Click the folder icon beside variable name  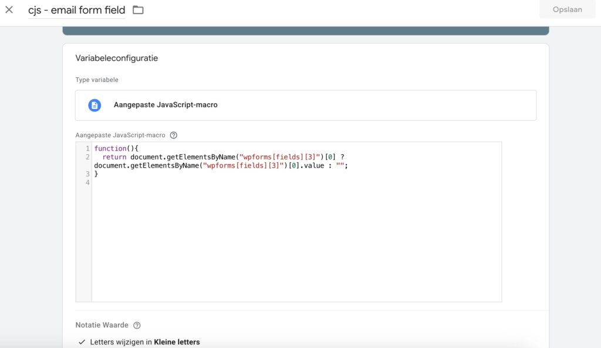click(138, 10)
